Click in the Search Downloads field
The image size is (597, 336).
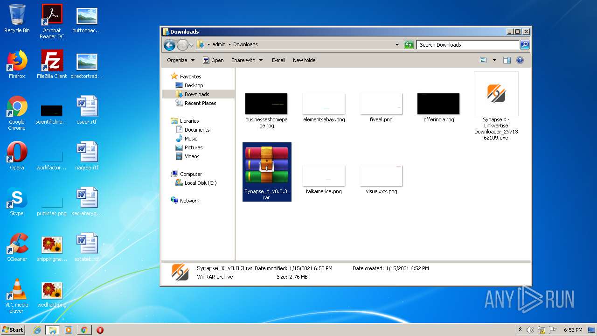pos(468,45)
